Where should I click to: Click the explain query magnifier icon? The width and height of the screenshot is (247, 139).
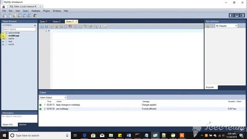coord(61,27)
